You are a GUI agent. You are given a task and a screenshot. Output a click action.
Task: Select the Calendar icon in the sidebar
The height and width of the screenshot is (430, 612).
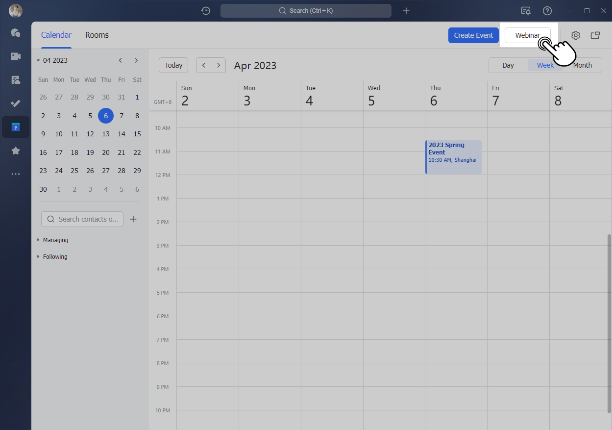[16, 127]
